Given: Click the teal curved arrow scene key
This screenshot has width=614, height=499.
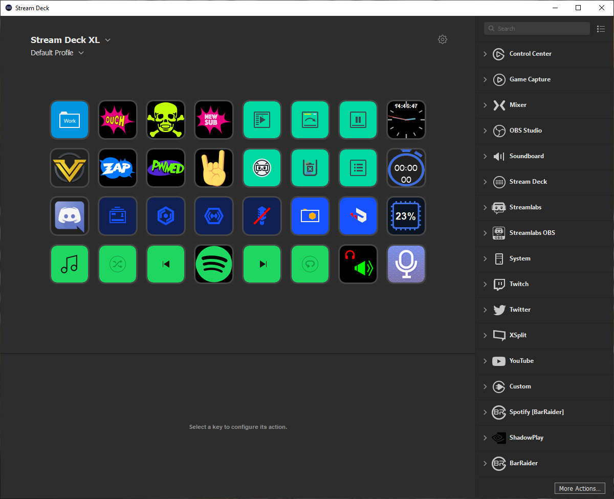Looking at the screenshot, I should (x=310, y=120).
